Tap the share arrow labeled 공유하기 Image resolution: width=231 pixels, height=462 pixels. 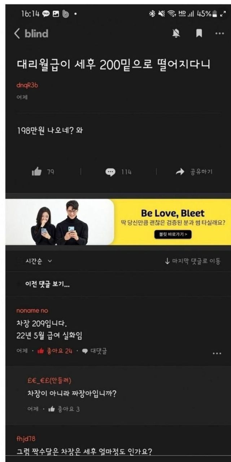(x=194, y=172)
